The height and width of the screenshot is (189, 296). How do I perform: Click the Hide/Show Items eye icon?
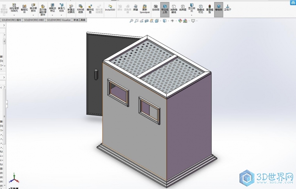pyautogui.click(x=172, y=21)
